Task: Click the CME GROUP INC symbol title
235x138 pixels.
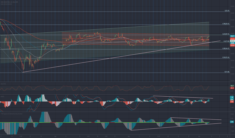Action: (x=9, y=2)
